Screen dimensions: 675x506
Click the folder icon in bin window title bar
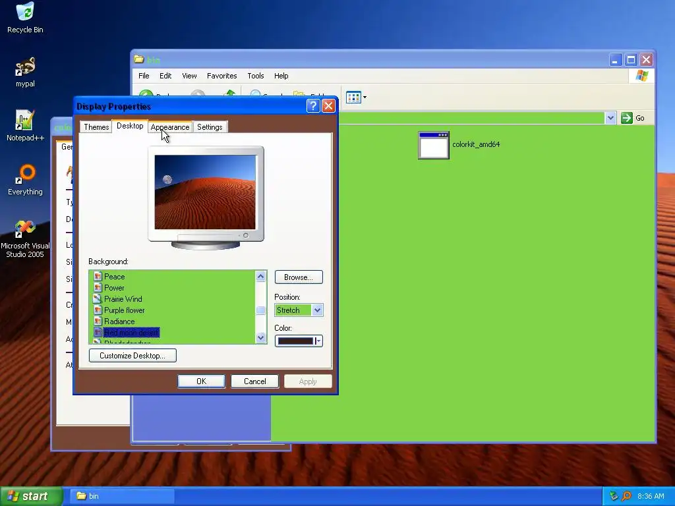click(x=138, y=59)
